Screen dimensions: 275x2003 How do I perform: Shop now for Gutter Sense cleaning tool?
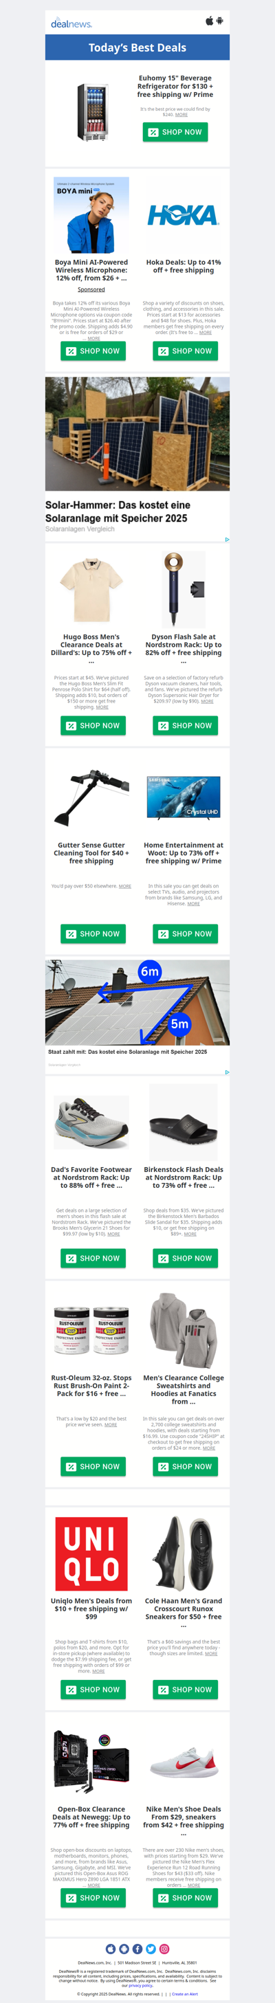pos(92,934)
